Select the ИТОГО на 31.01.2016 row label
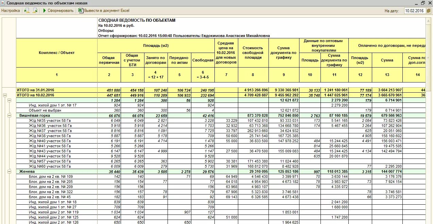 click(x=36, y=90)
